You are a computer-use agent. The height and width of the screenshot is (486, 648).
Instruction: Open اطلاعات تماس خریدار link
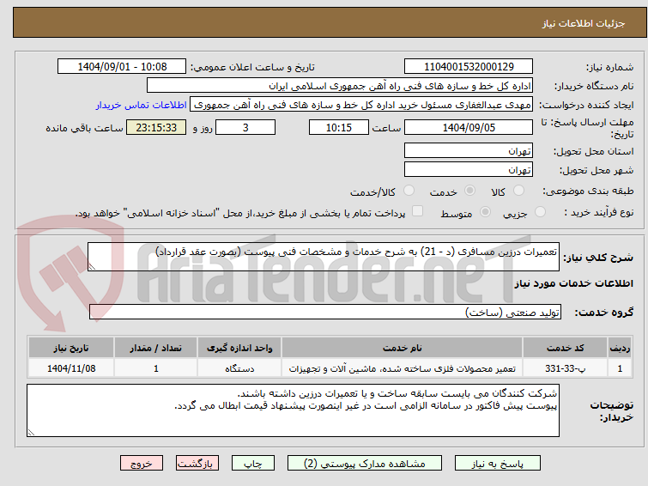pos(142,105)
